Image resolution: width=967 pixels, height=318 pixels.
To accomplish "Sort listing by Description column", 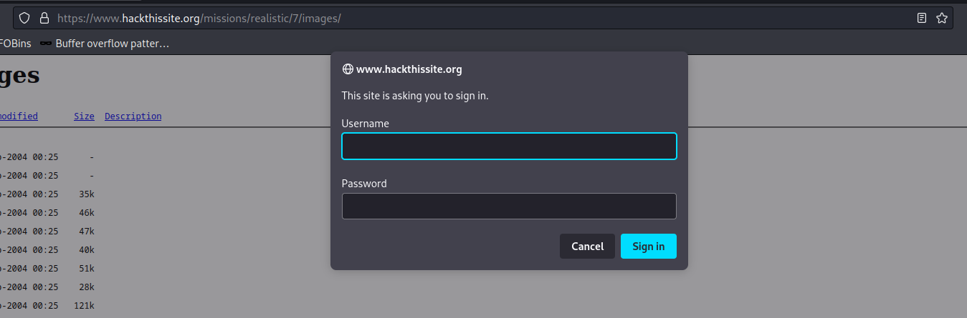I will point(133,116).
